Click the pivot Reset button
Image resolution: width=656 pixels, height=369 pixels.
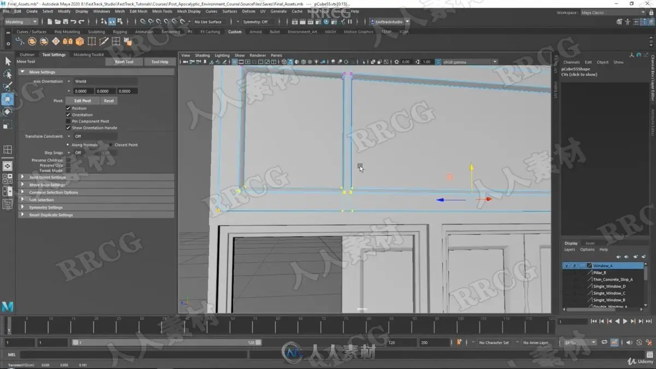coord(109,101)
